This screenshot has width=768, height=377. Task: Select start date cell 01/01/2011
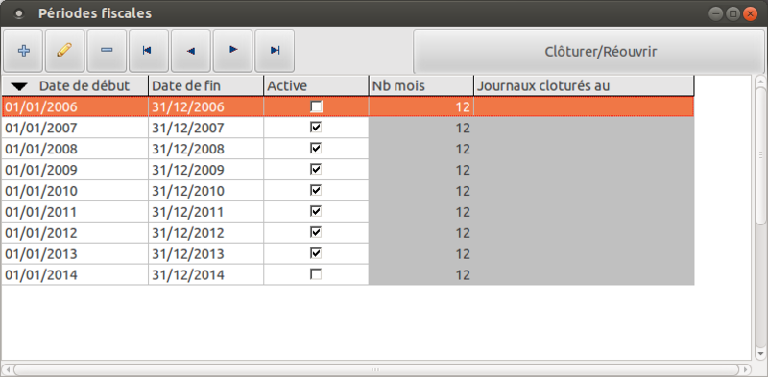coord(75,211)
